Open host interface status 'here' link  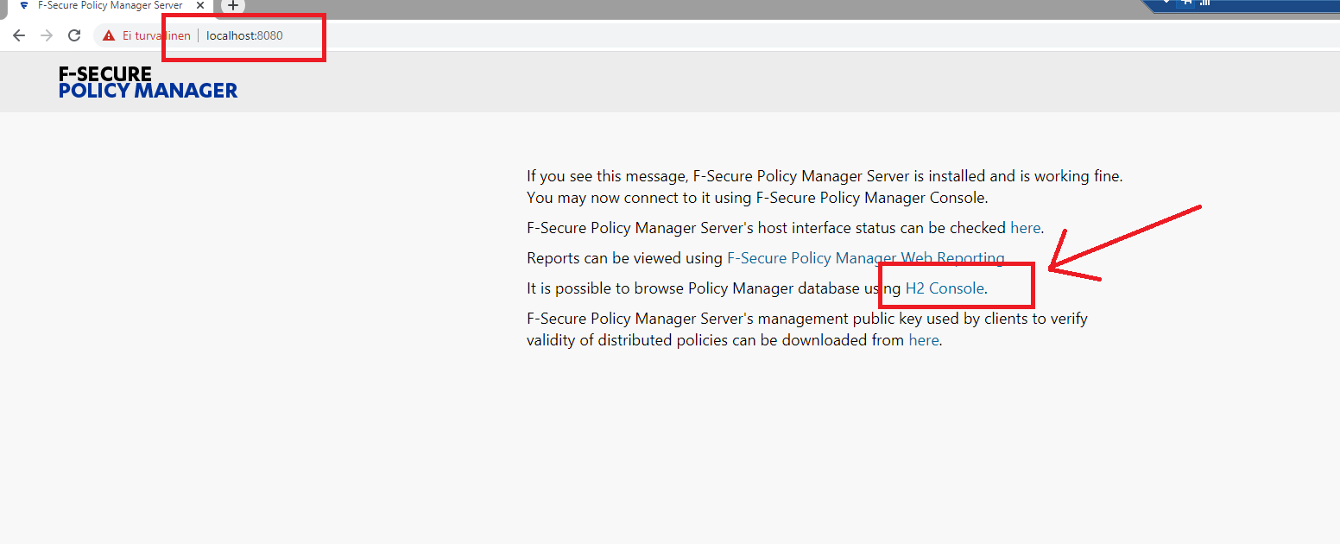coord(1025,228)
